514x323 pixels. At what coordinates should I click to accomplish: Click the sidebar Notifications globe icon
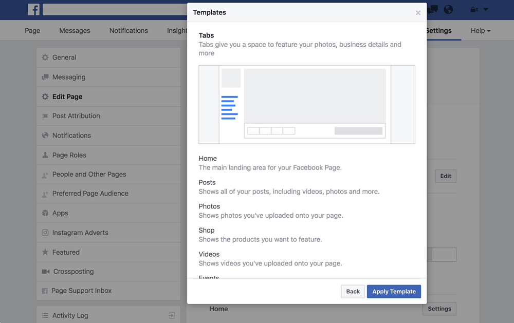45,135
